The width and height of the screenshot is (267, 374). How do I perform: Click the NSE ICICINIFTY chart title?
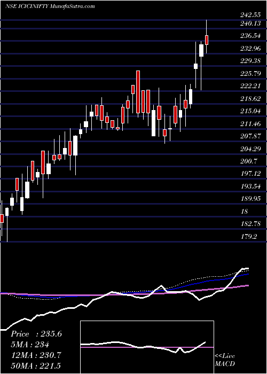27,6
